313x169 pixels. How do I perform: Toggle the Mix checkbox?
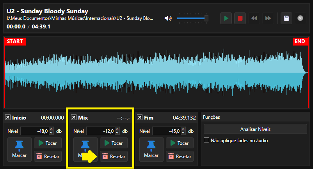click(74, 118)
